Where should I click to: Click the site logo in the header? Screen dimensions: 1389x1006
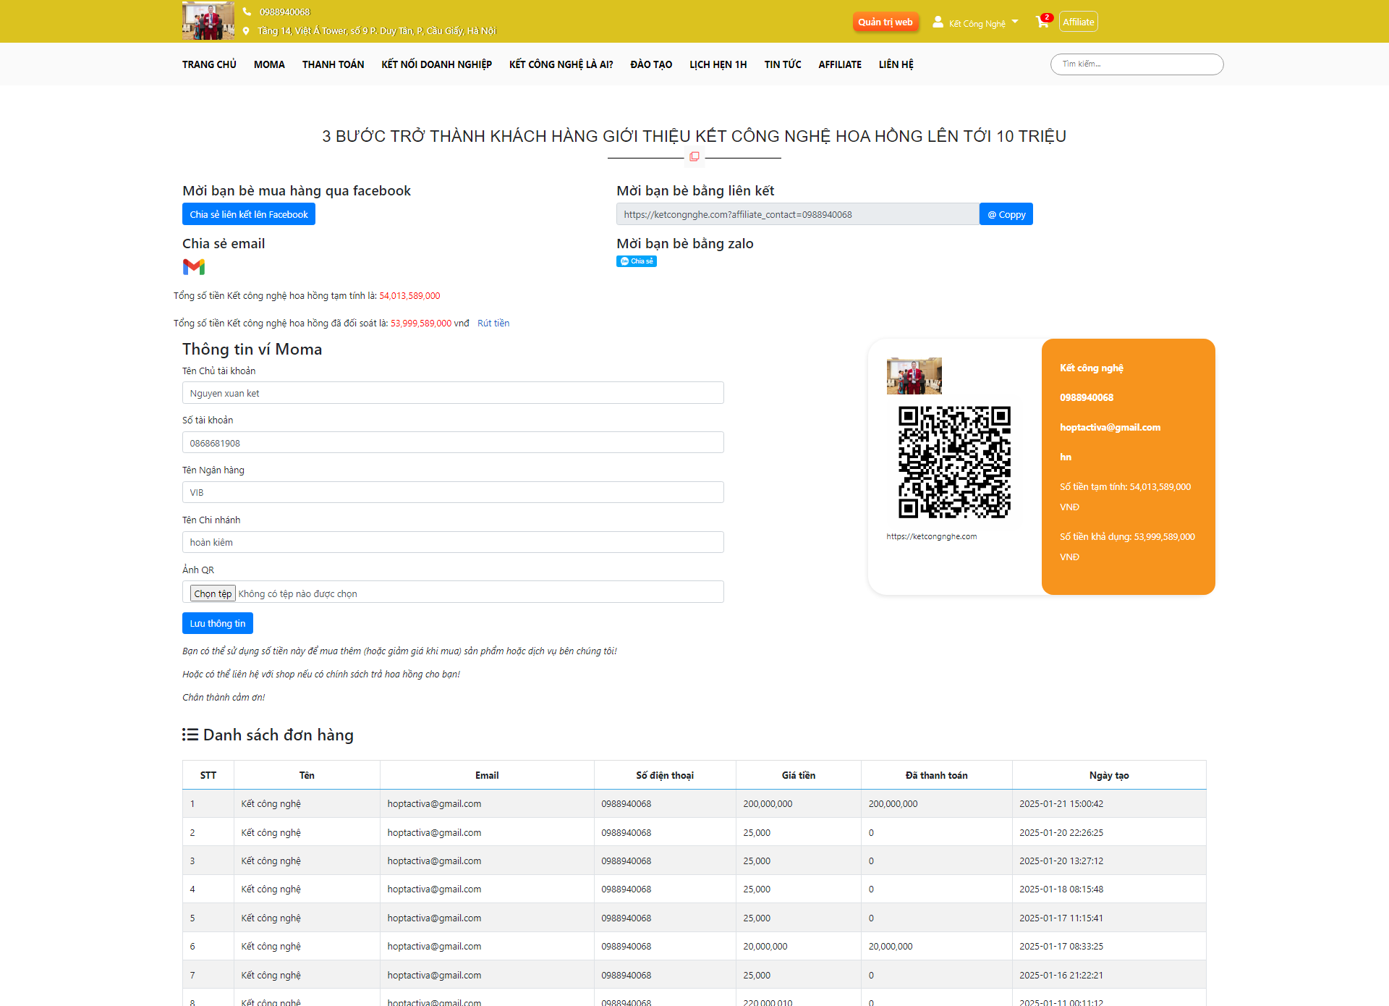(x=208, y=20)
